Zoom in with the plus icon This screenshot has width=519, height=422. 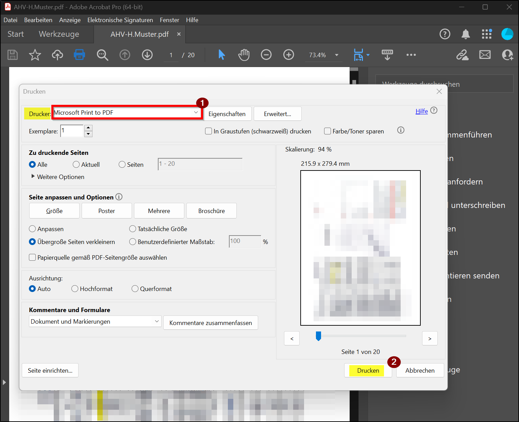[x=288, y=55]
